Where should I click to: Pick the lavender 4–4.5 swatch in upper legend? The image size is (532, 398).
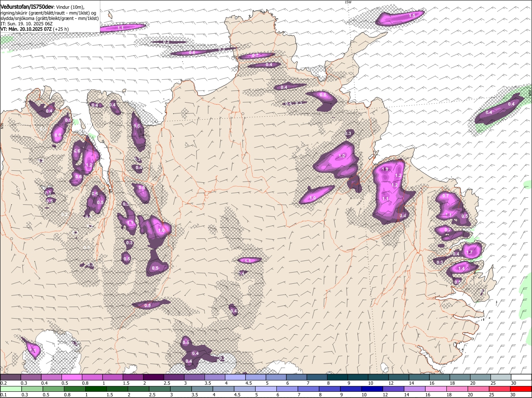point(235,377)
